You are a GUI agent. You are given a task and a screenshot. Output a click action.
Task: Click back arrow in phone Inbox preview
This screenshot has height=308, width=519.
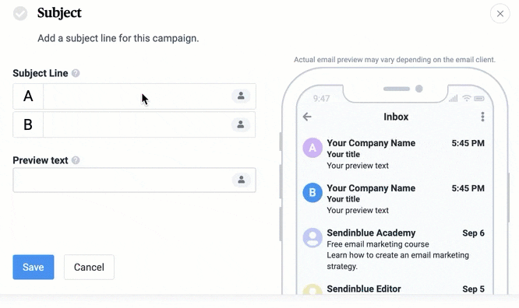(307, 117)
